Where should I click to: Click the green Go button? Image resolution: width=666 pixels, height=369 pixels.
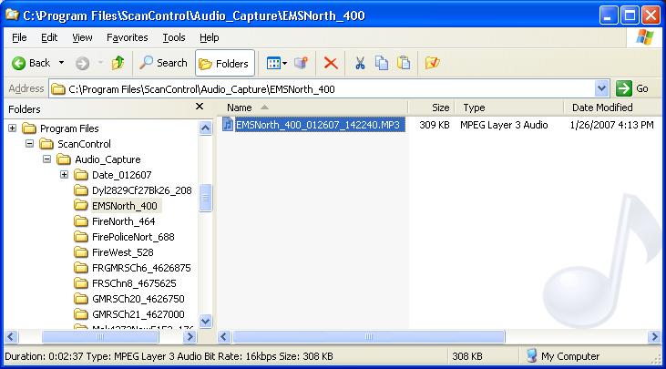632,88
